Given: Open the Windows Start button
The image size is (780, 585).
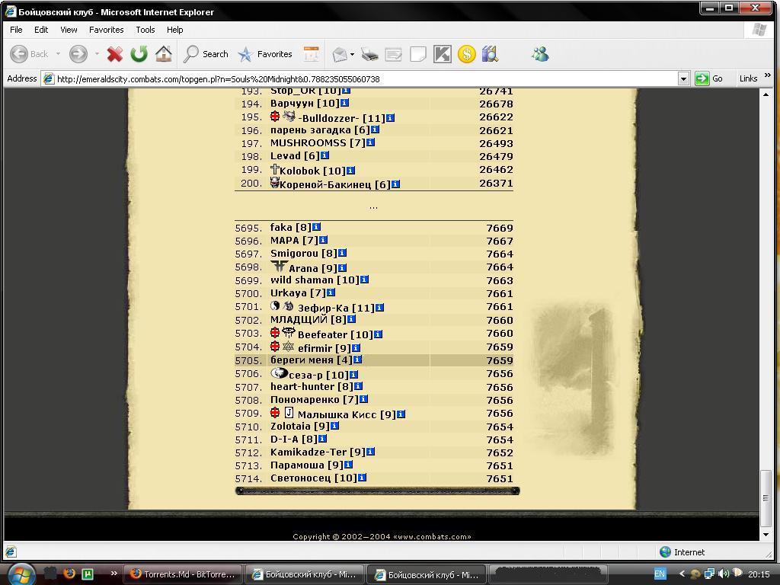Looking at the screenshot, I should point(21,574).
